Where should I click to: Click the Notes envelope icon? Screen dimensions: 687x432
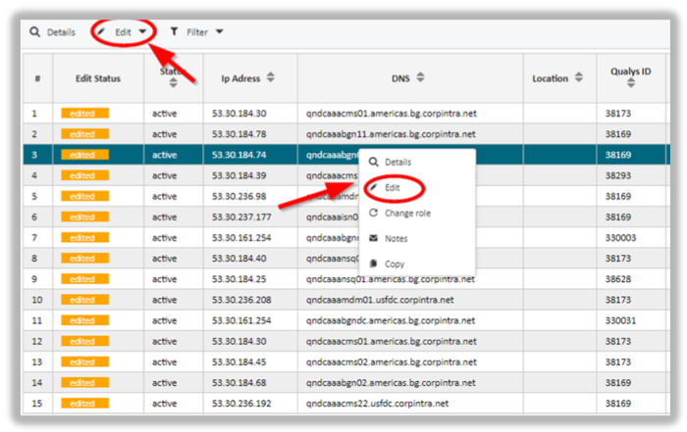click(x=373, y=238)
